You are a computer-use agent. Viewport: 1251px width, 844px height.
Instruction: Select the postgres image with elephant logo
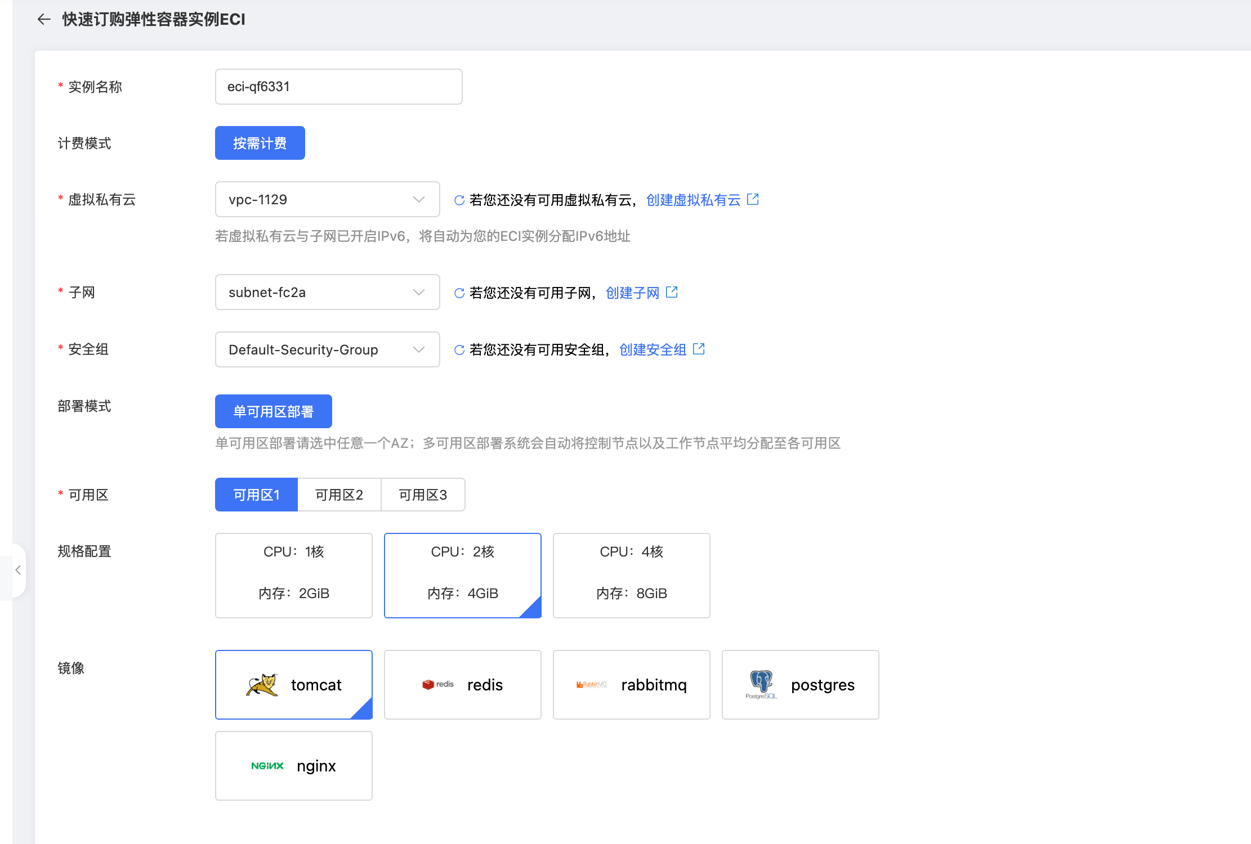(800, 685)
